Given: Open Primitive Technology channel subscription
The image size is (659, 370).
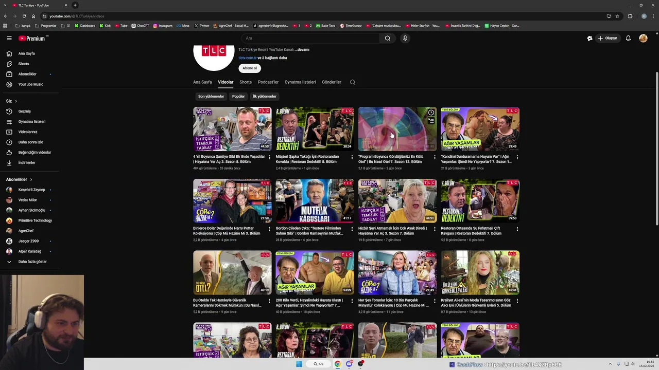Looking at the screenshot, I should [x=35, y=220].
